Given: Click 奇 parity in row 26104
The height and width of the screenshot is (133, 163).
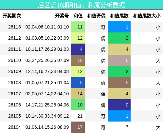Looking at the screenshot, I should pyautogui.click(x=103, y=127).
